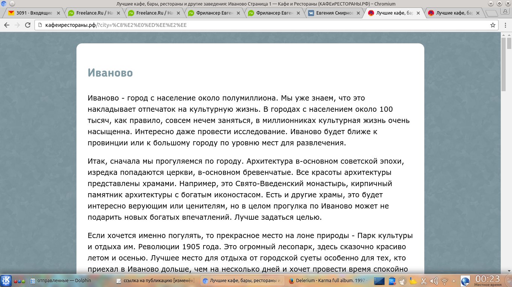Select the Chromium taskbar entry
Viewport: 512px width, 287px height.
(242, 281)
